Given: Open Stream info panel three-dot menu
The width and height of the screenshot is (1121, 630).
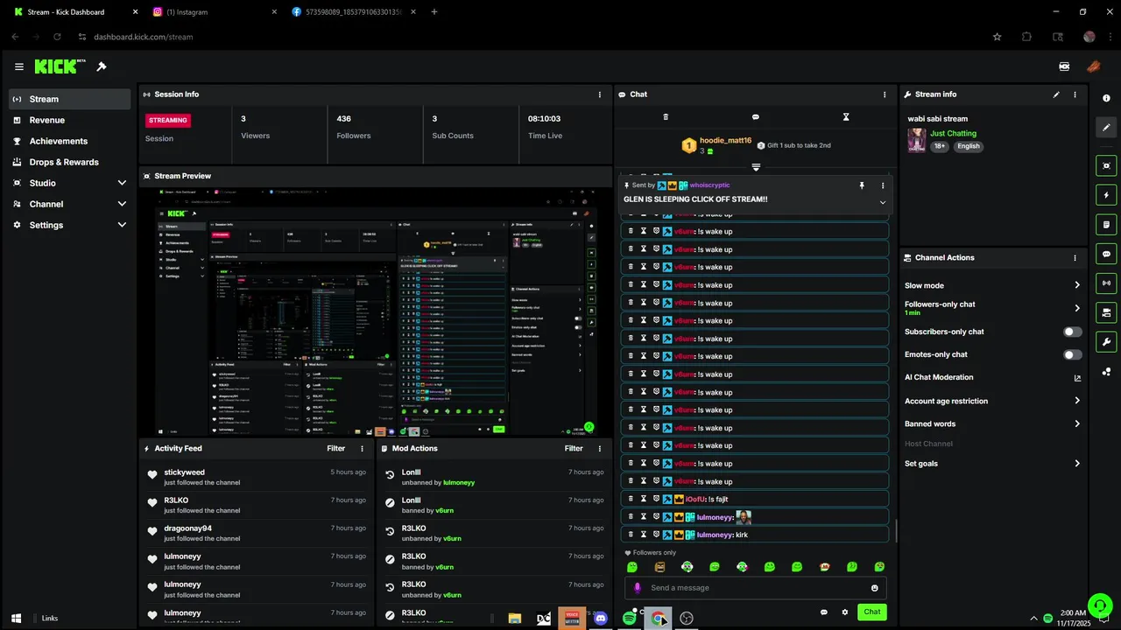Looking at the screenshot, I should 1075,94.
